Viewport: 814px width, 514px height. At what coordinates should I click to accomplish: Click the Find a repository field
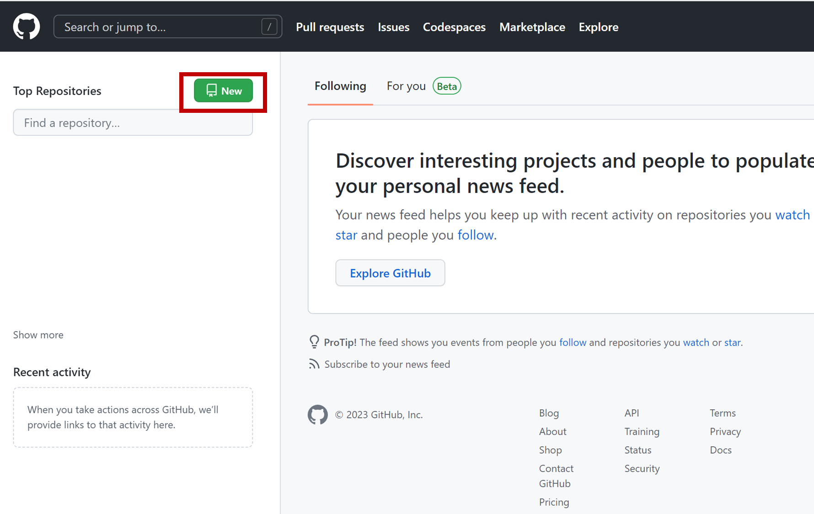click(133, 122)
